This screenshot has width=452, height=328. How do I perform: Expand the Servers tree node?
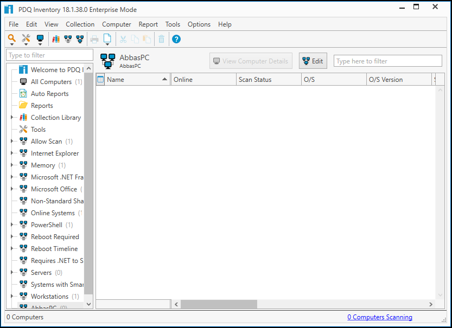pos(12,272)
